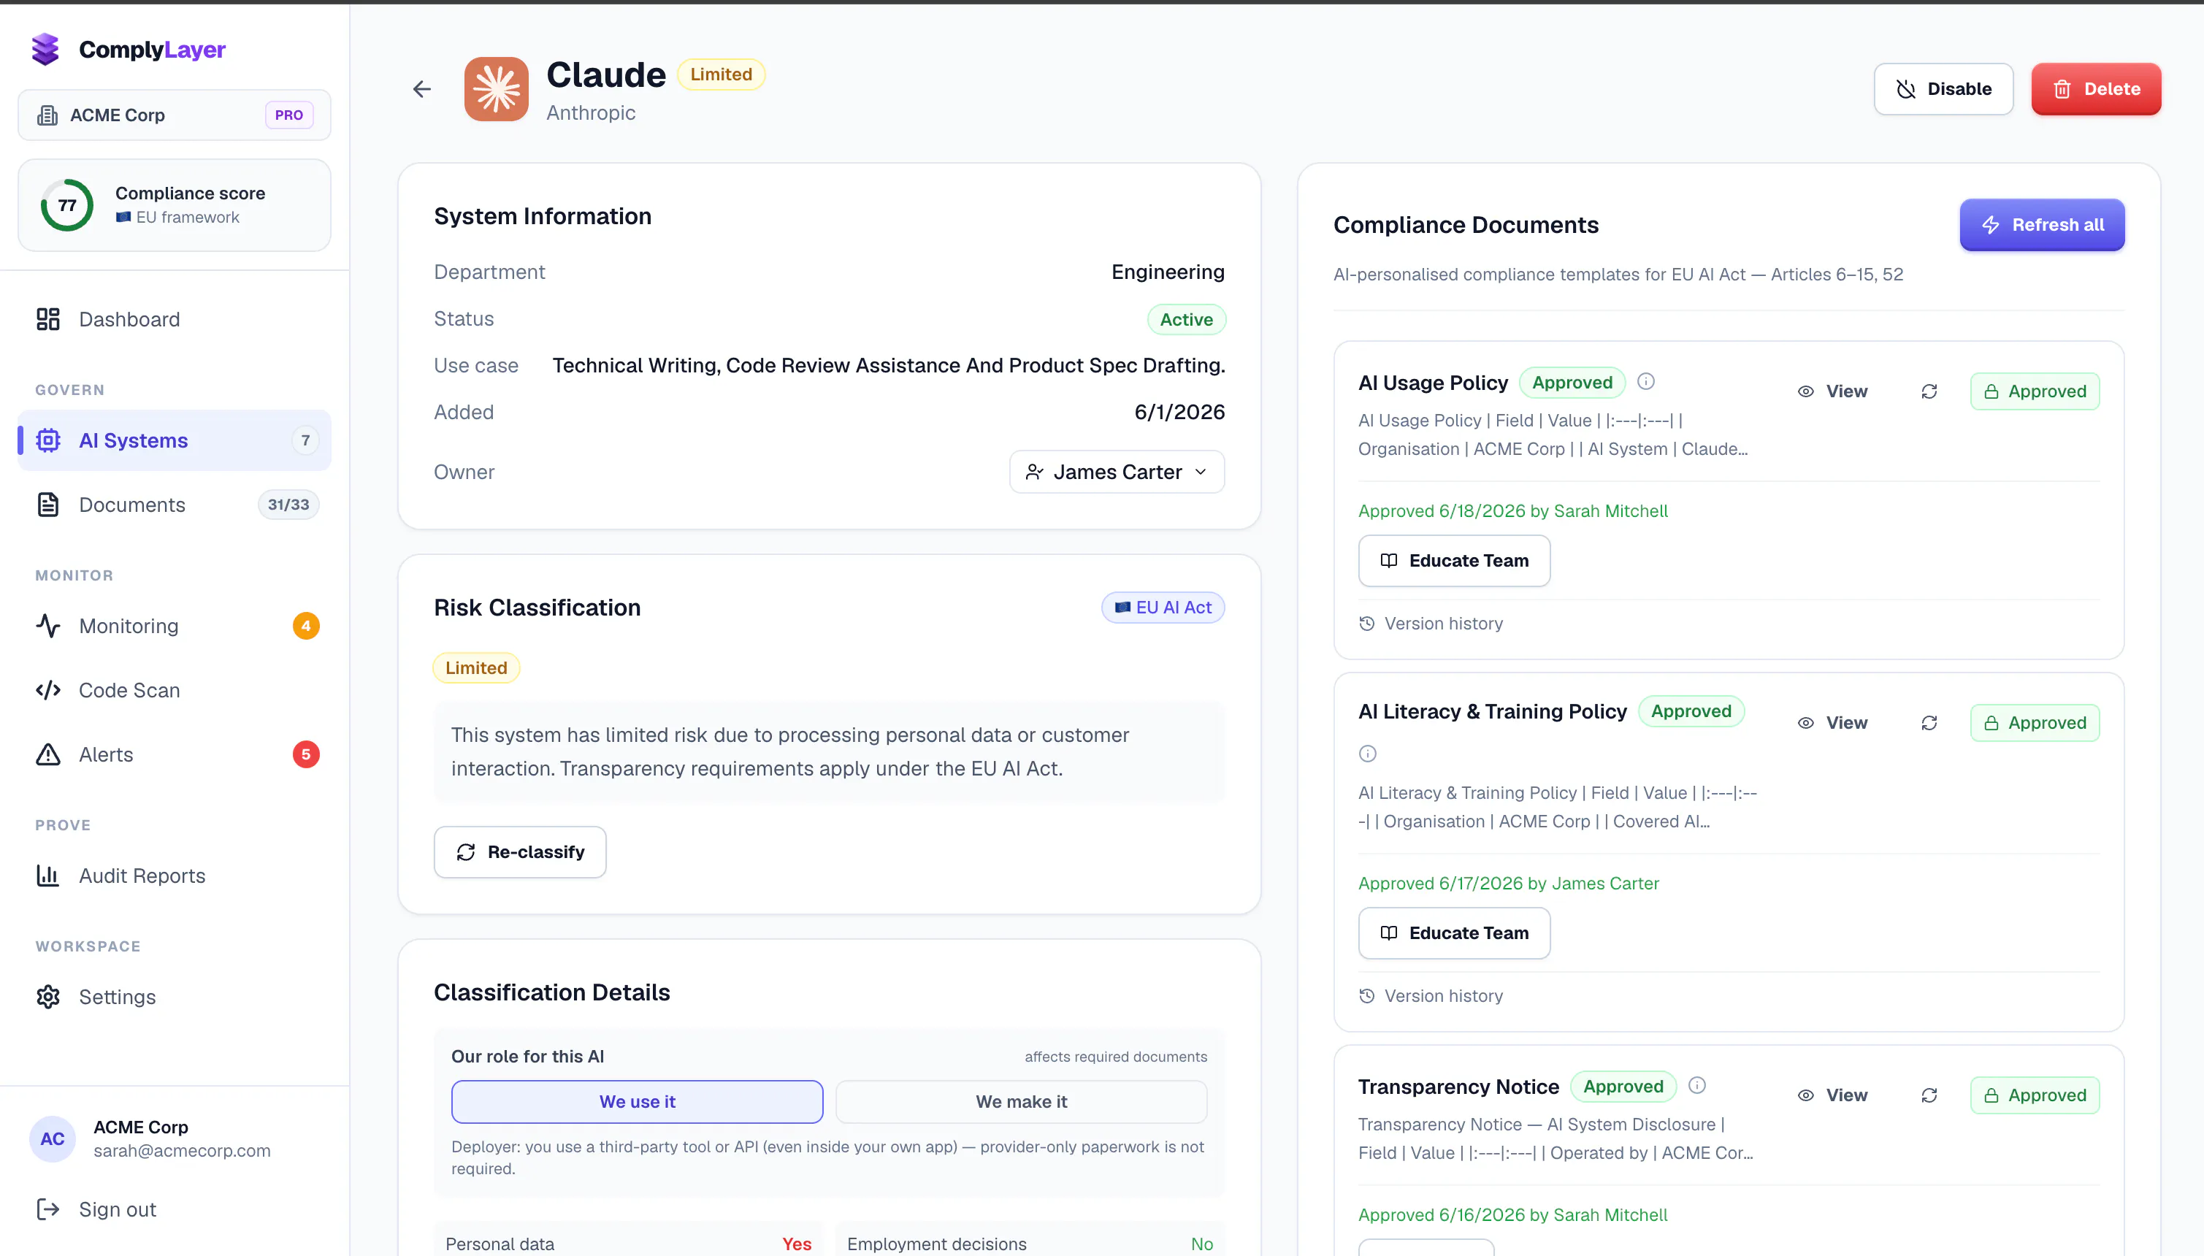Click Educate Team under AI Literacy policy
Screen dimensions: 2204x1256
click(1455, 933)
